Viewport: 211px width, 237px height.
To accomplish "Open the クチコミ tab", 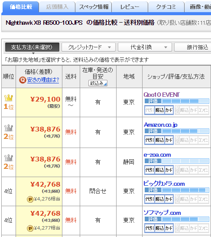I will (166, 7).
